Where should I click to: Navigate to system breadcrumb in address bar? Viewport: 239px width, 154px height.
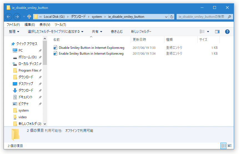click(97, 17)
